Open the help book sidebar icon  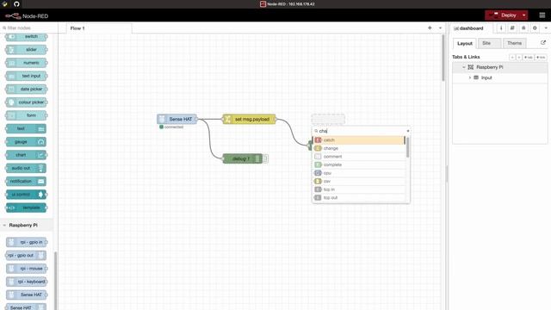tap(512, 28)
